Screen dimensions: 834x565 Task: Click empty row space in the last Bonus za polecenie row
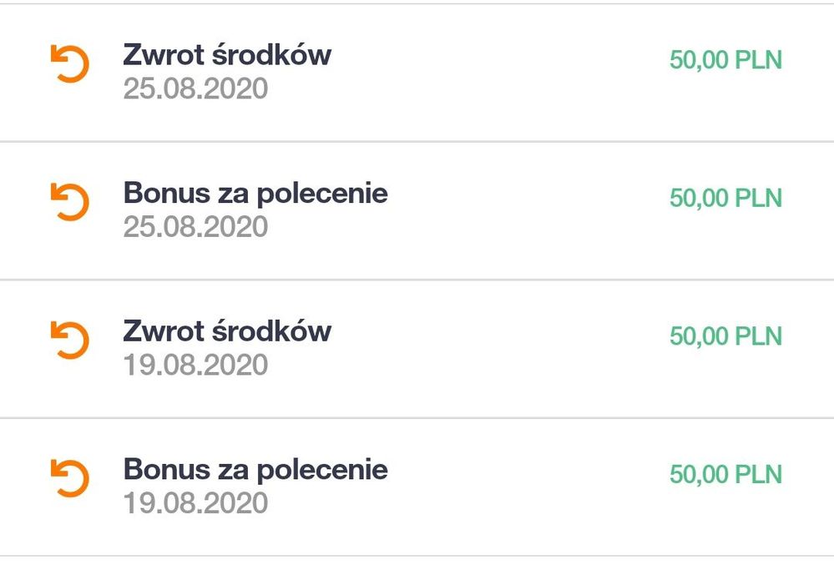click(526, 487)
